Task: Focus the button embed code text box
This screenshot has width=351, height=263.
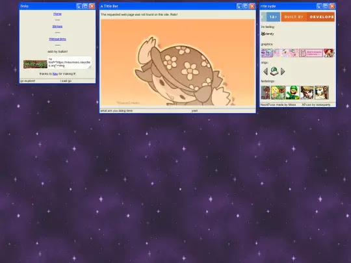Action: click(x=70, y=62)
